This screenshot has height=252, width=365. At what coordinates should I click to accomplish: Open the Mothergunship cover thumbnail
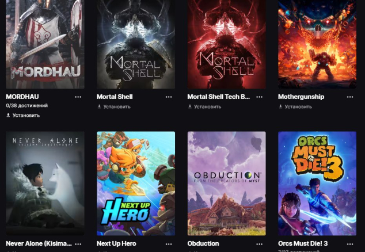point(317,44)
